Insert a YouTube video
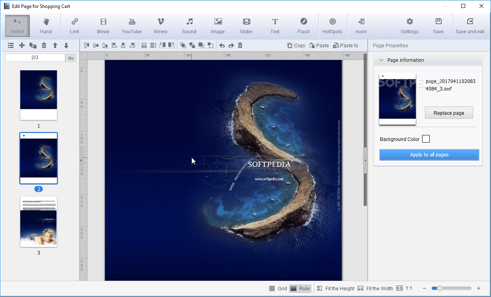 [132, 26]
